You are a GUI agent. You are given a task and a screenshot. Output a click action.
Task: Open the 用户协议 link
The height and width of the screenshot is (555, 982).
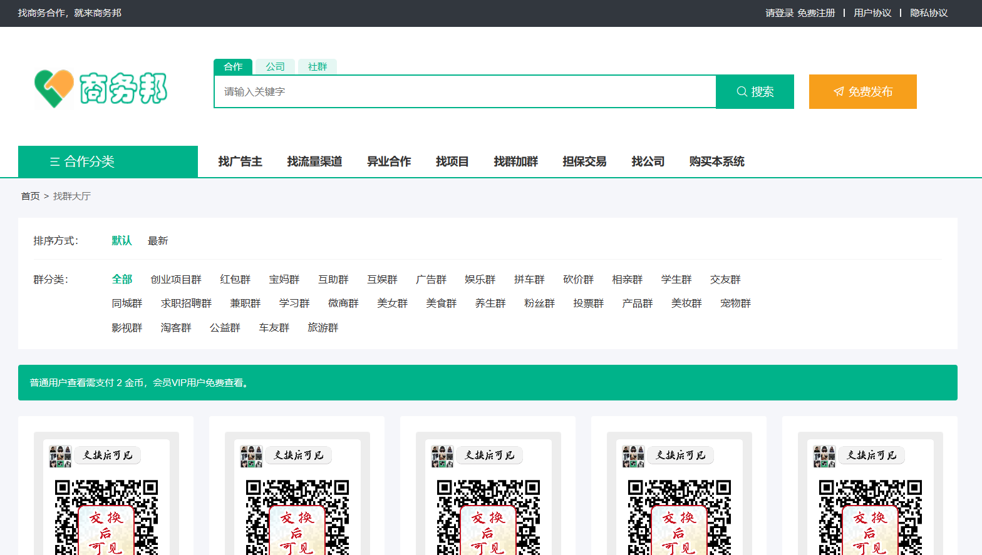click(872, 13)
